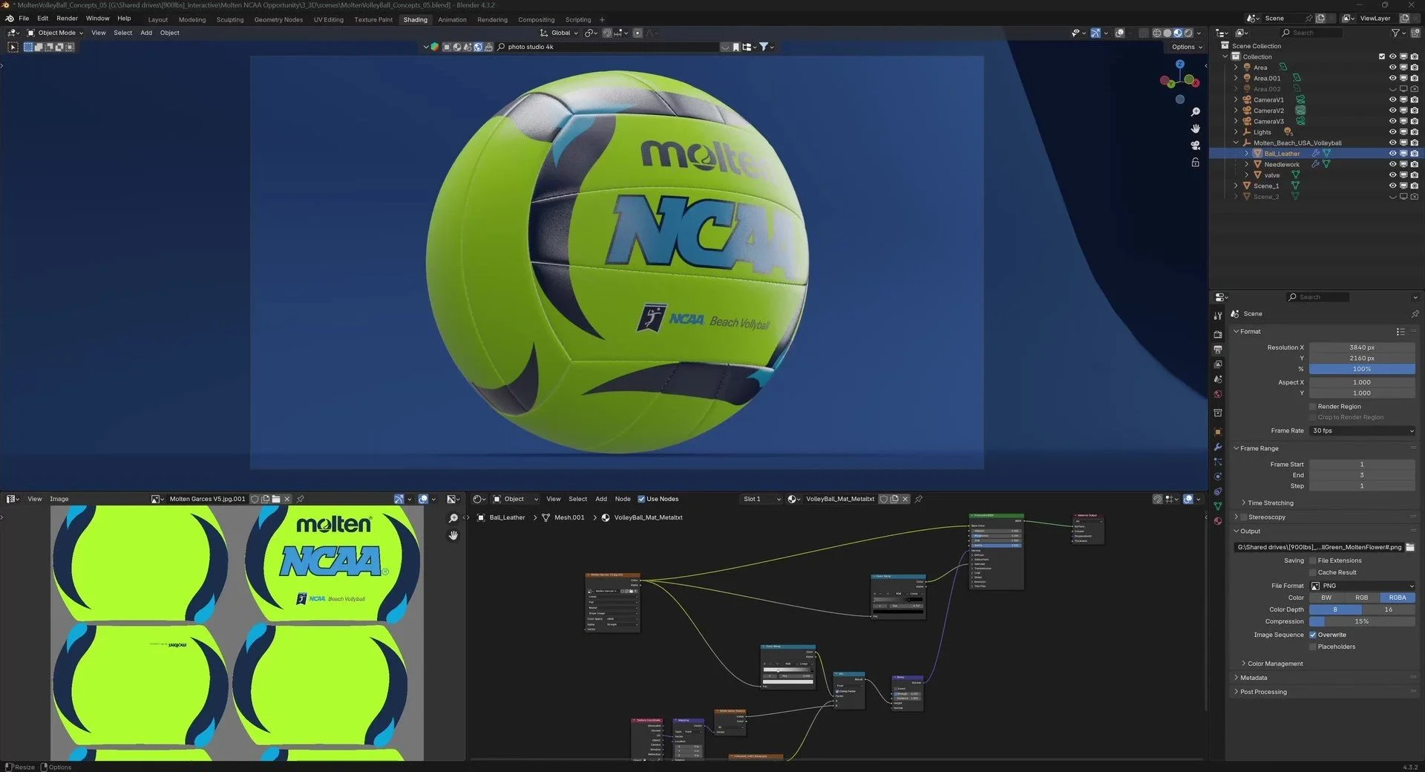
Task: Open the File Format PNG dropdown
Action: coord(1362,586)
